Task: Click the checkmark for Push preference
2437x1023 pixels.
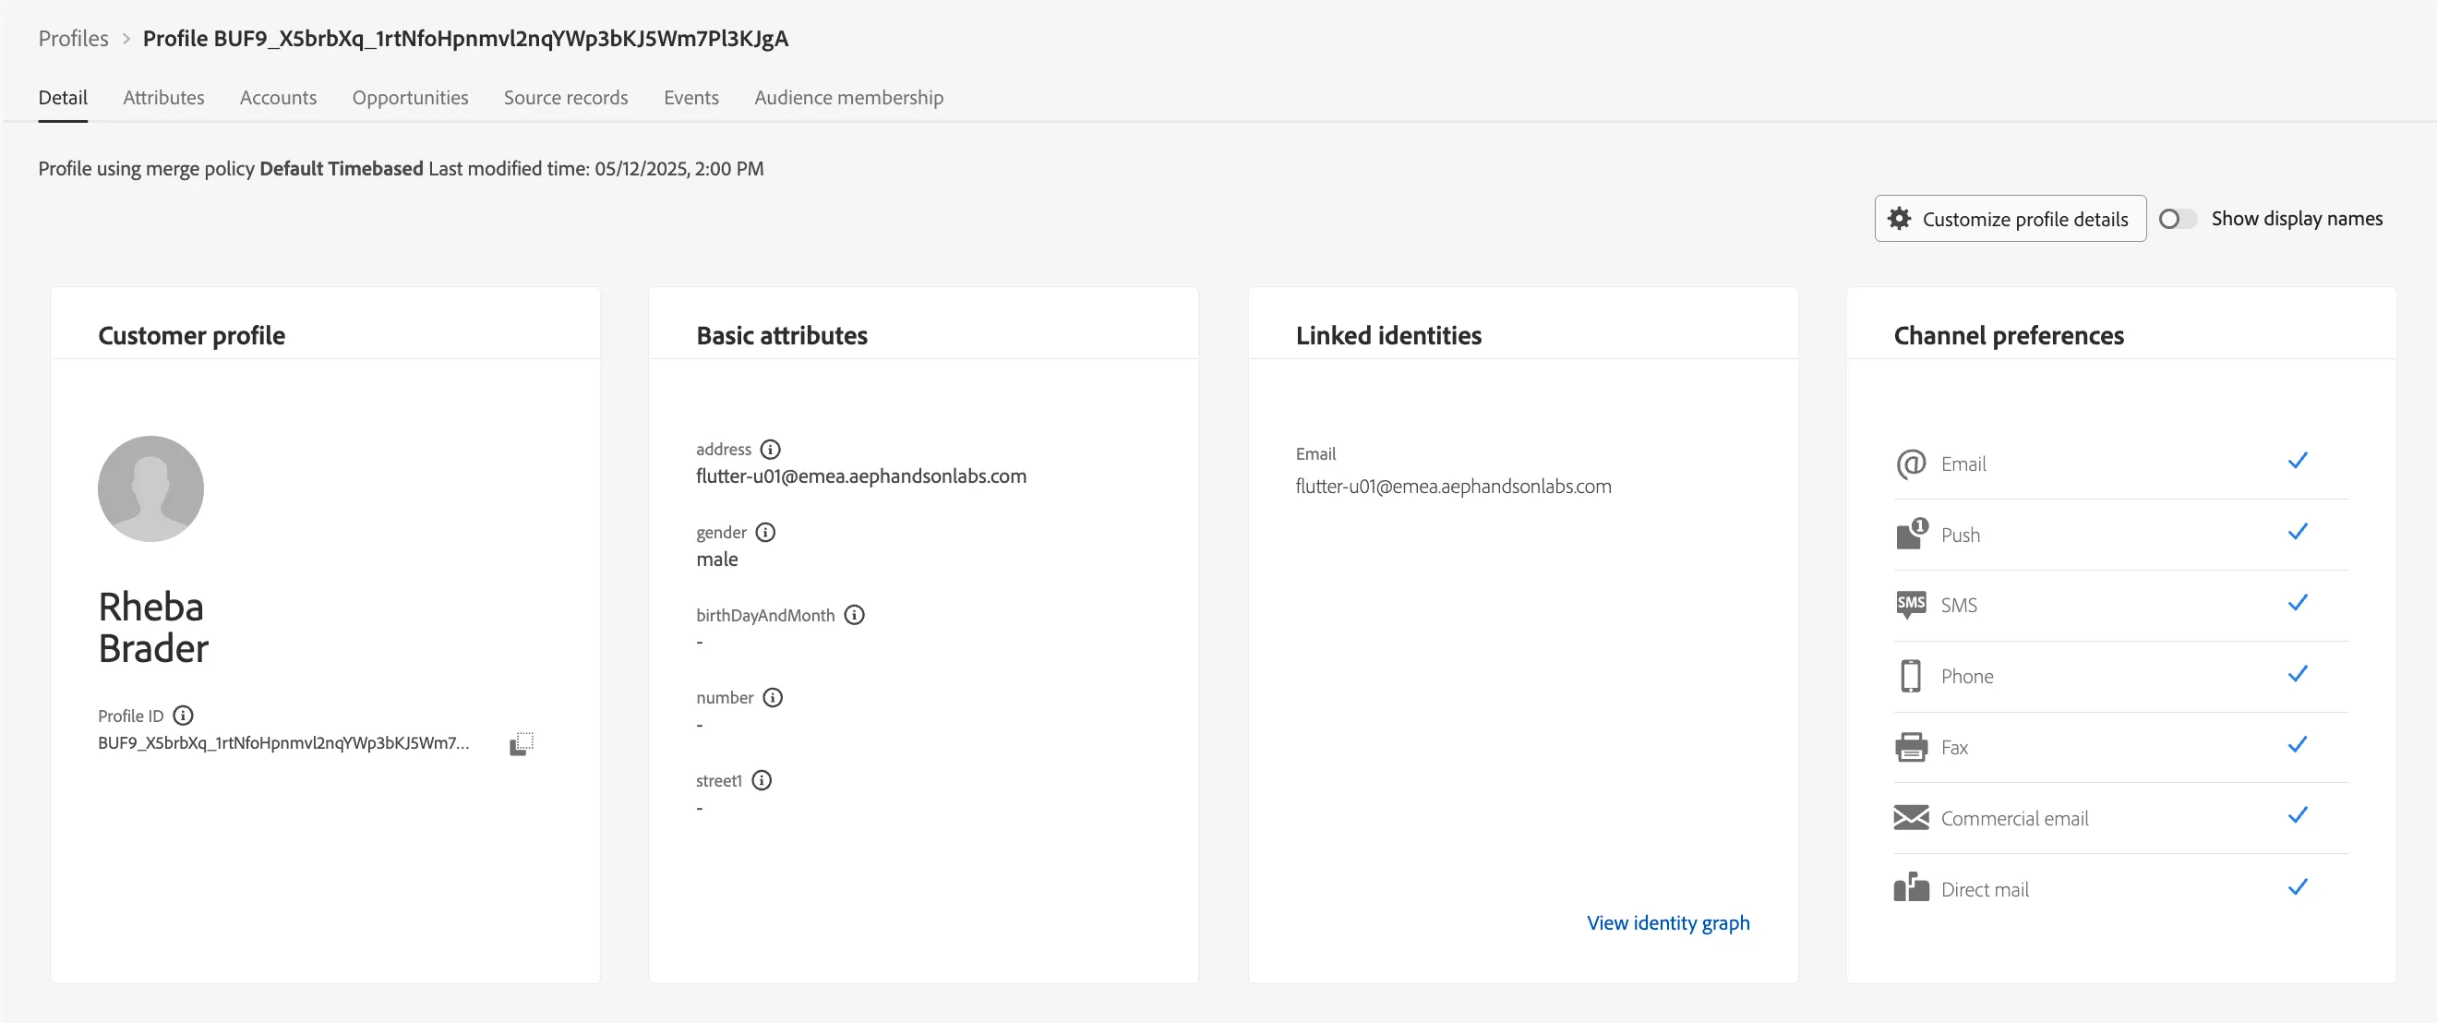Action: click(x=2298, y=532)
